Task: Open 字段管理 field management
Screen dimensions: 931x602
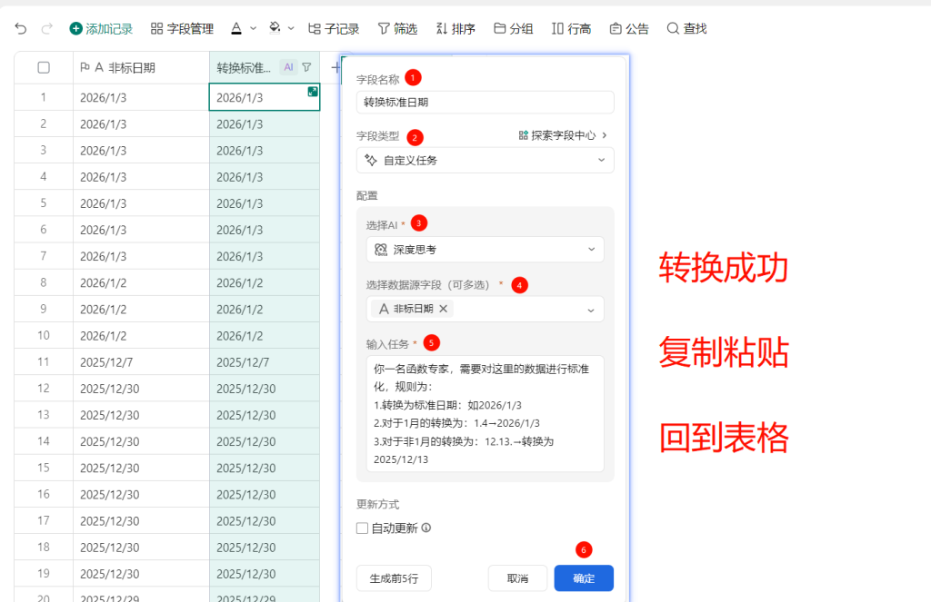Action: [x=182, y=28]
